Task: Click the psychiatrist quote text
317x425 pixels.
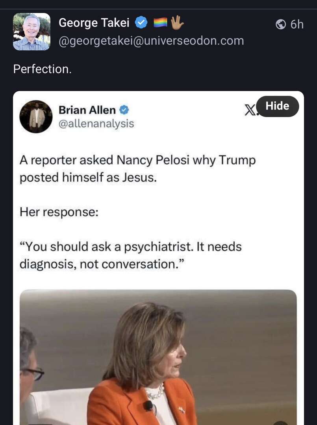Action: coord(130,255)
